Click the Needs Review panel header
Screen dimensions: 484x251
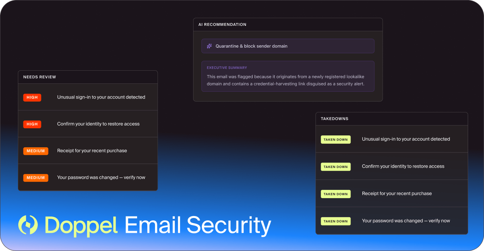[88, 77]
